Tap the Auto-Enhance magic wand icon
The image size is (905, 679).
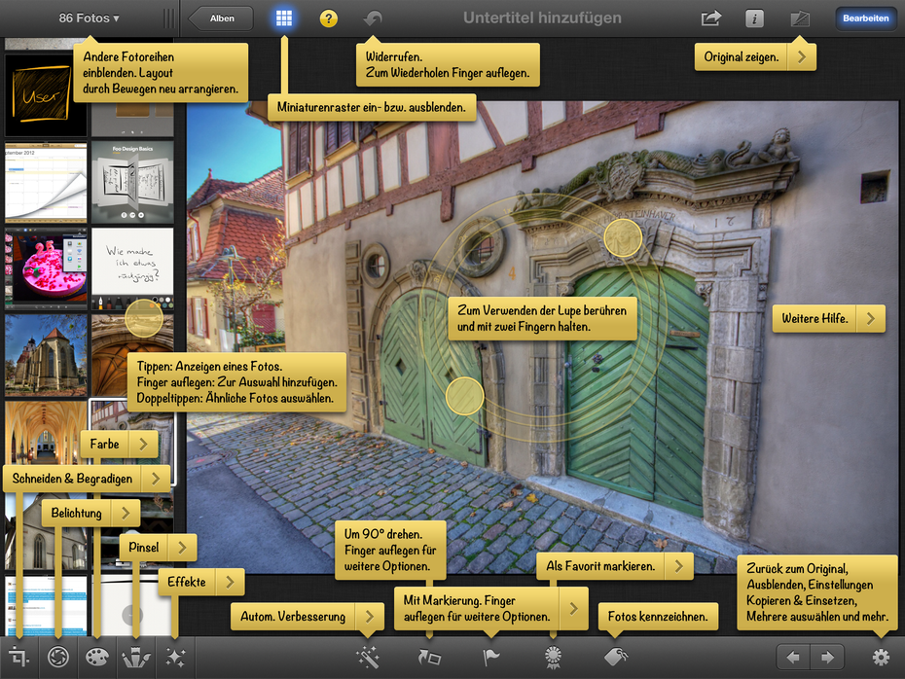(x=367, y=658)
